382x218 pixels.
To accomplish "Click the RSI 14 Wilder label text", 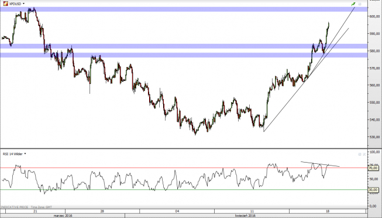I will (x=13, y=154).
